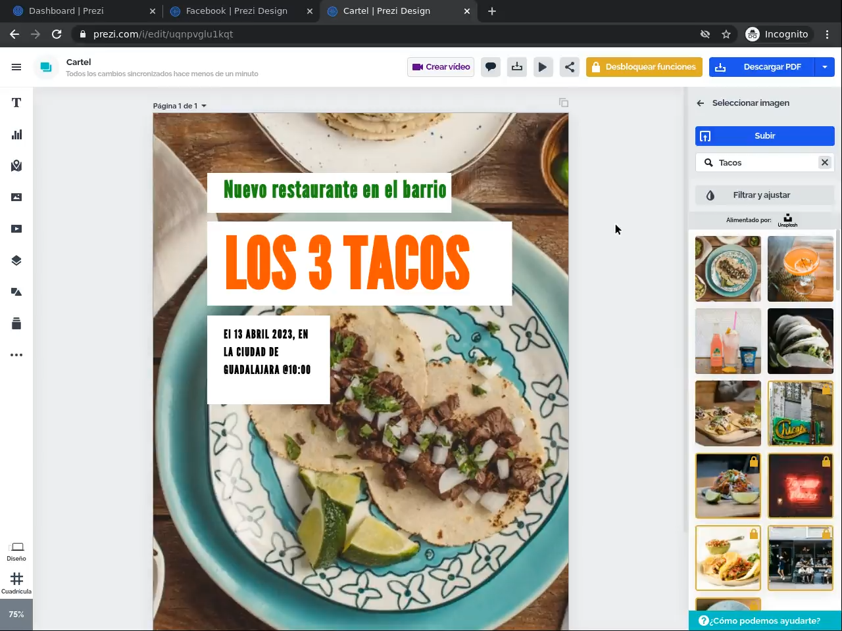Open the hamburger main menu
The image size is (842, 631).
(16, 67)
